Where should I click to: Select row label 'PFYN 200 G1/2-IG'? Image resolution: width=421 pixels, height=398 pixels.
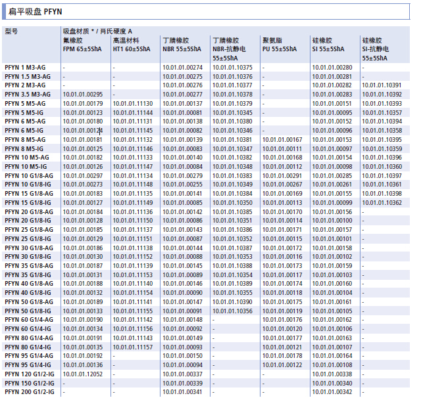[x=30, y=392]
